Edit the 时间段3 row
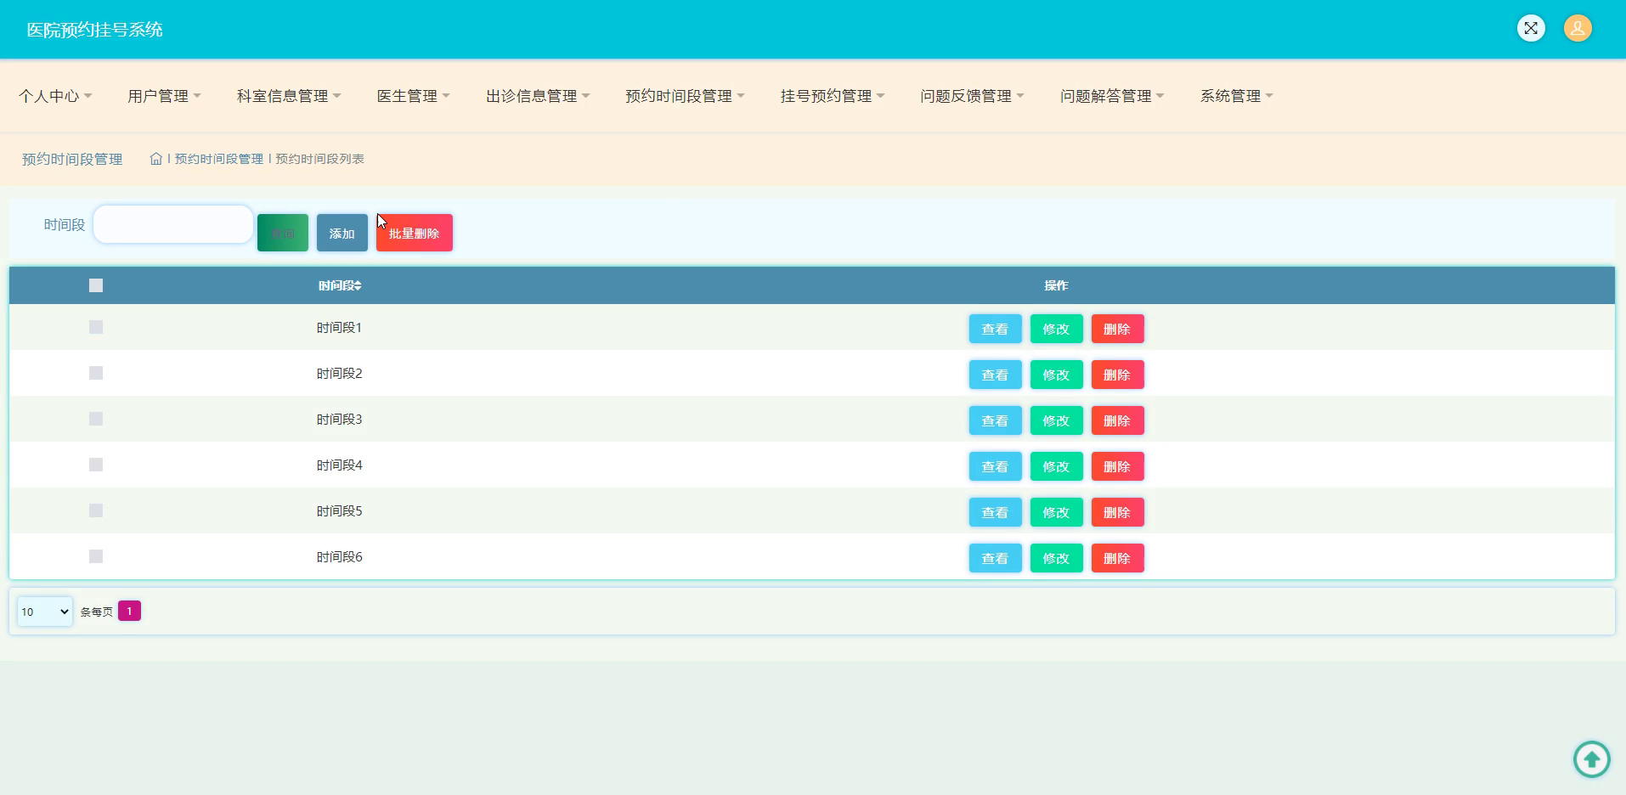Screen dimensions: 1626x795 click(1056, 420)
